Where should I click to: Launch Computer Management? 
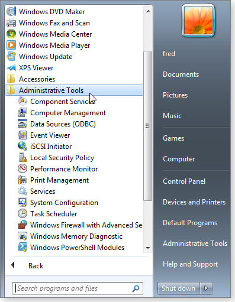[68, 113]
